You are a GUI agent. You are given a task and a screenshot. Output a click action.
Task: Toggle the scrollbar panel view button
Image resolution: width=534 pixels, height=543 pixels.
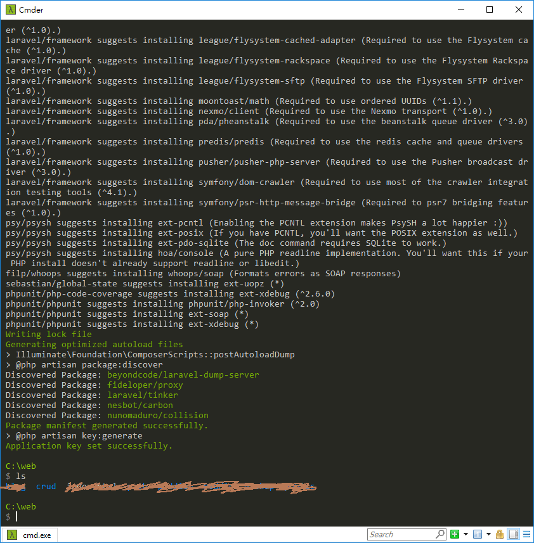(x=514, y=534)
